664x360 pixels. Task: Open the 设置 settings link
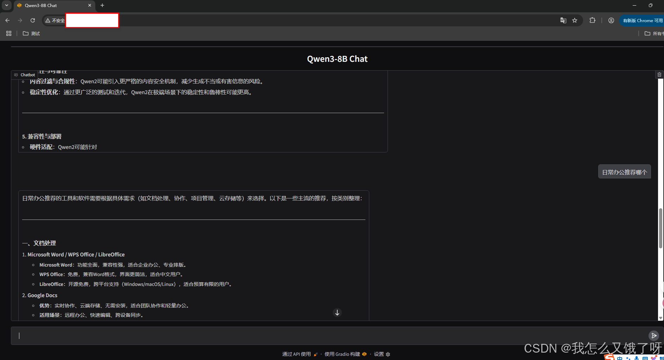click(382, 354)
